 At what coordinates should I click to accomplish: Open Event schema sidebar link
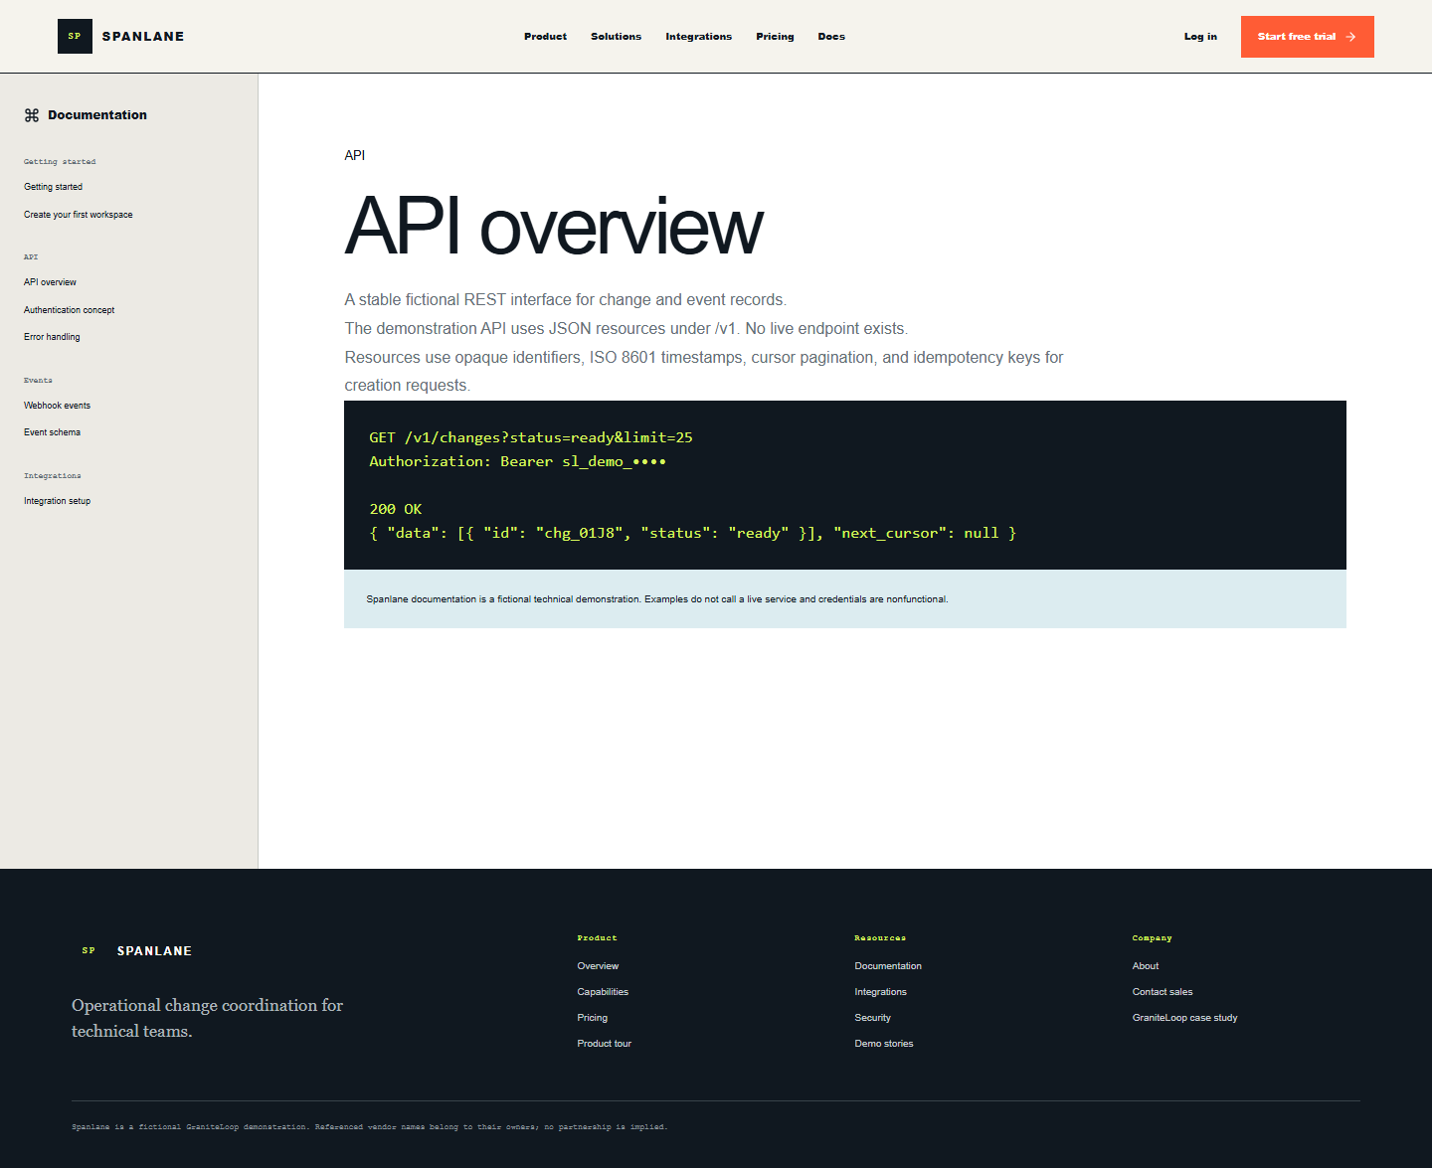tap(52, 432)
